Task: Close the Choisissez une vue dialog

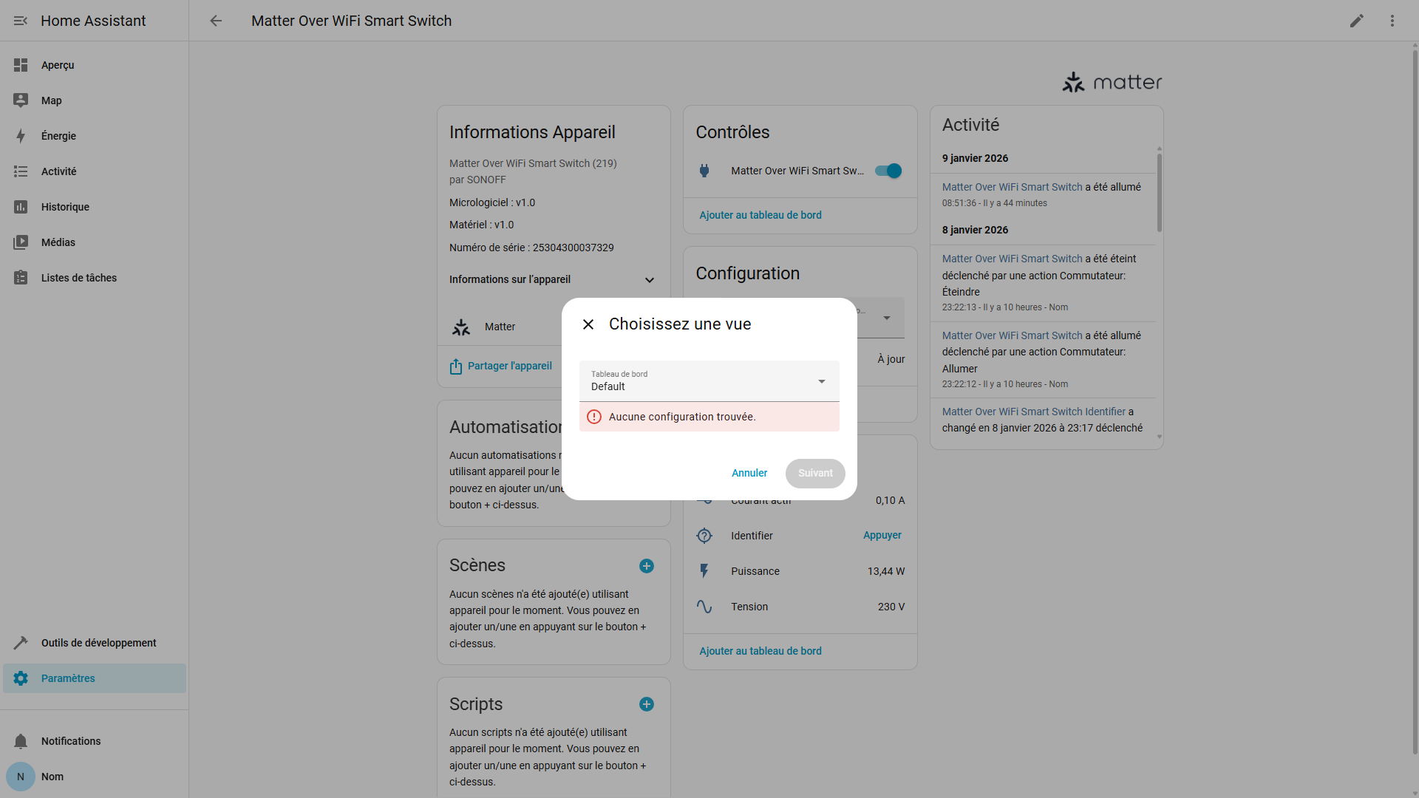Action: pos(588,324)
